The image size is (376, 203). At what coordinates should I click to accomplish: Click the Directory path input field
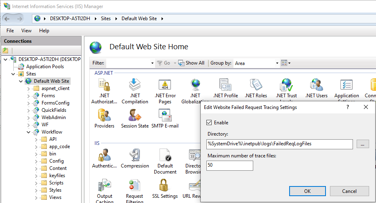279,144
